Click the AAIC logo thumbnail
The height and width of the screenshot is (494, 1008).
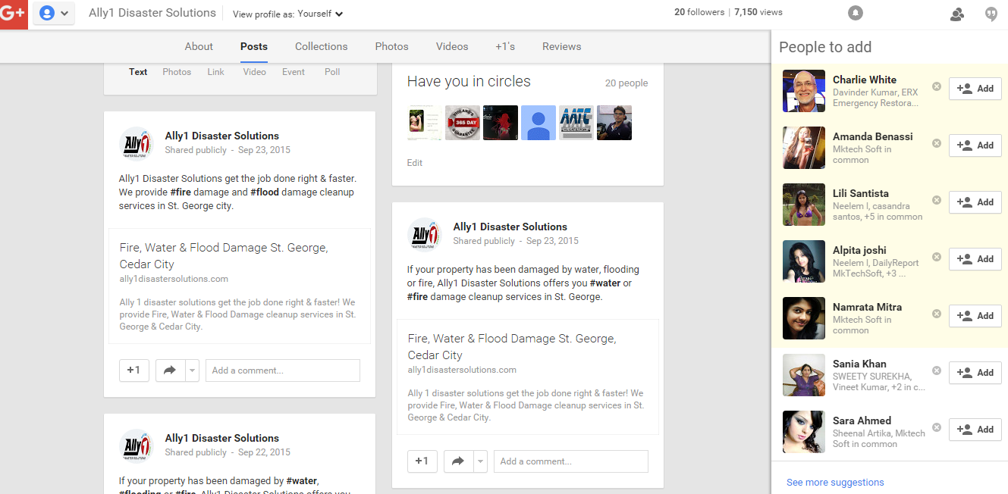[576, 123]
